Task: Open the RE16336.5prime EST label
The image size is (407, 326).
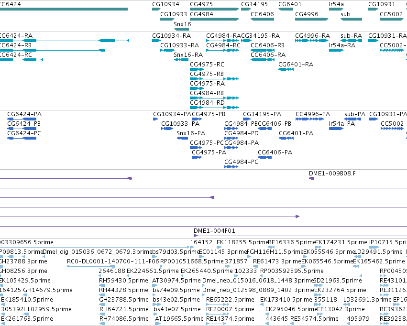Action: [292, 242]
